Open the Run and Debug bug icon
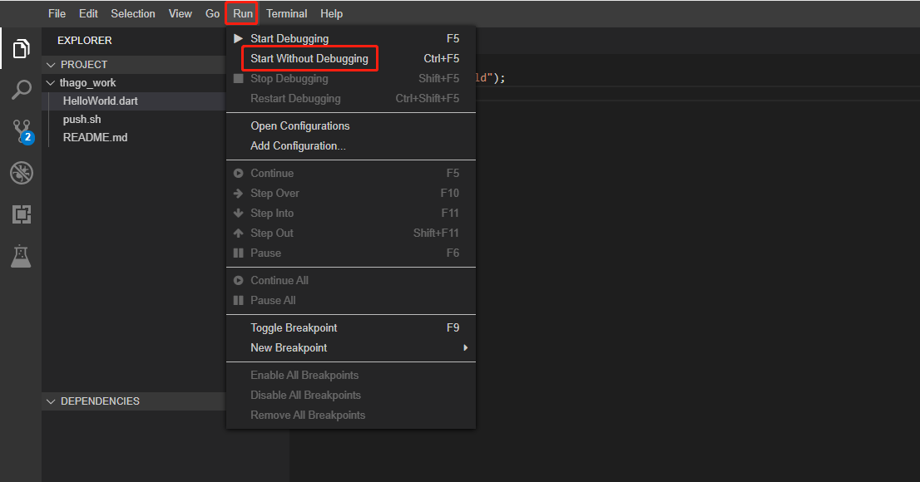920x482 pixels. coord(21,173)
